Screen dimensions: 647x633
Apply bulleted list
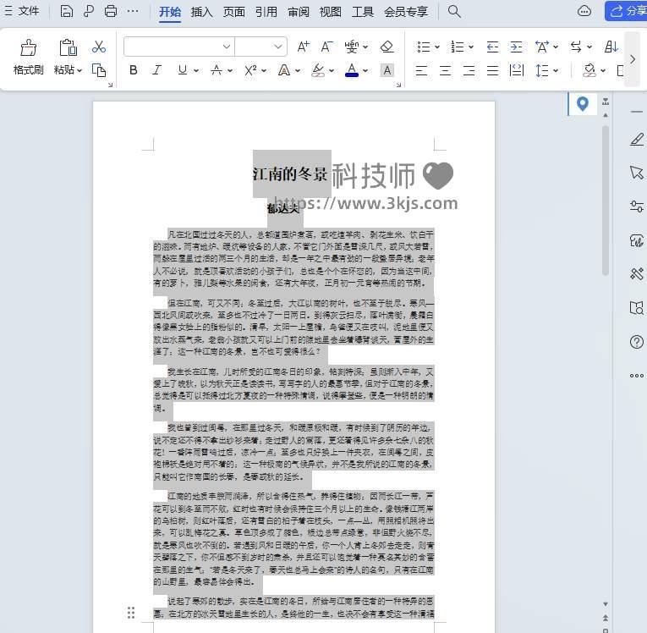point(424,47)
